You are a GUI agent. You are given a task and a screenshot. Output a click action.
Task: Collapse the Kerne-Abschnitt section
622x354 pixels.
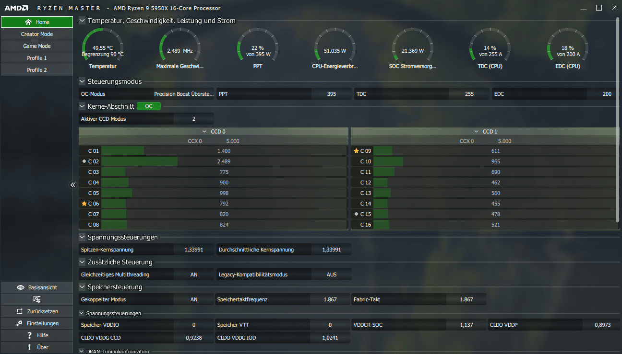82,106
